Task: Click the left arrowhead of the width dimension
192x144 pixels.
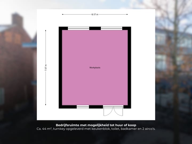Action: tap(63, 15)
